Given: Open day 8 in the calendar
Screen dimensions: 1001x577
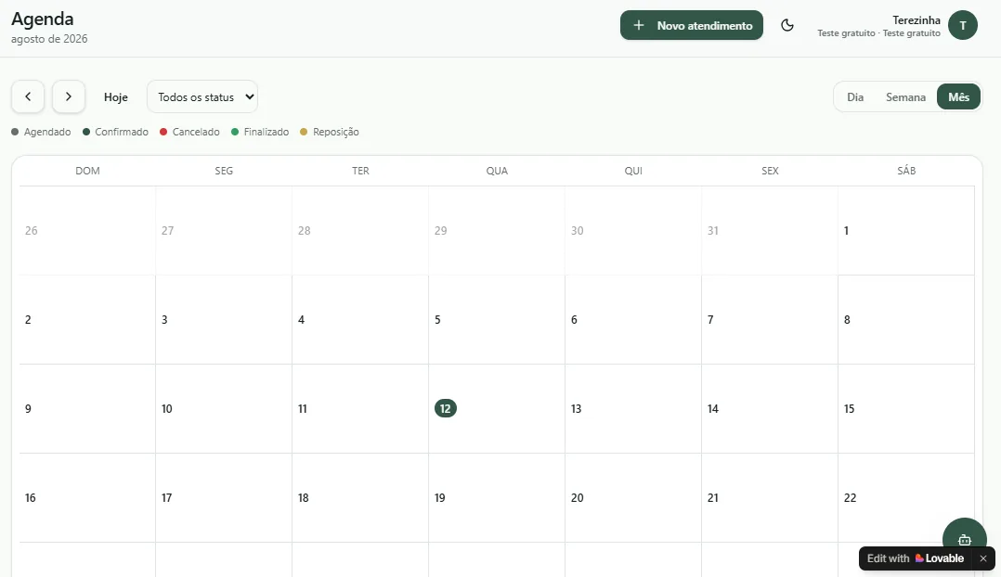Looking at the screenshot, I should tap(847, 320).
